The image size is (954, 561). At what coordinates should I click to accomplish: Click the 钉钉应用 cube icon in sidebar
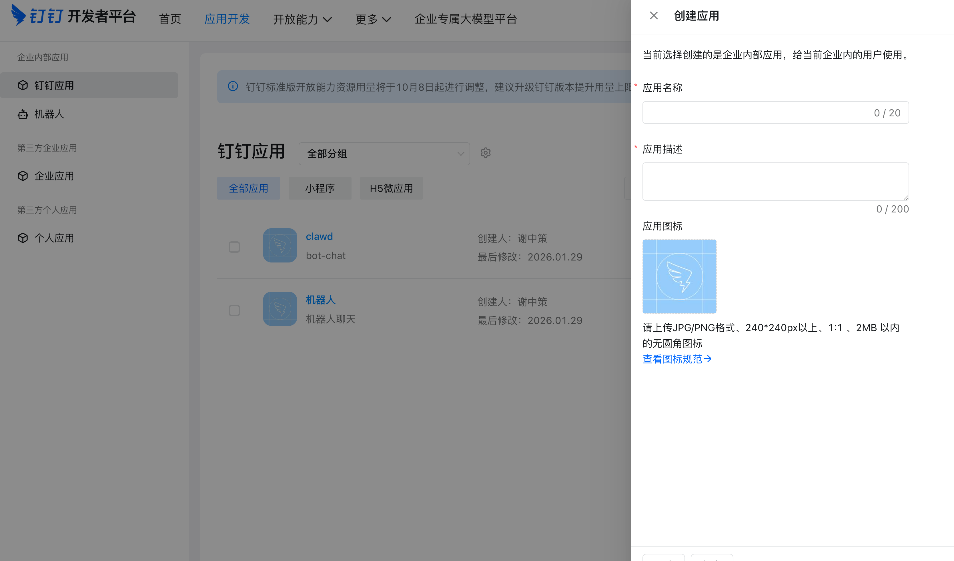click(x=23, y=85)
